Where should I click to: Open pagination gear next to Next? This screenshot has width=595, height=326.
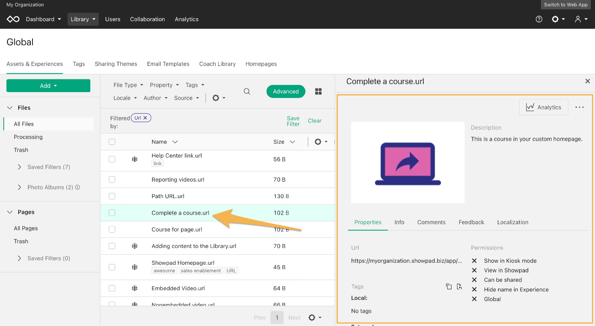click(x=315, y=318)
